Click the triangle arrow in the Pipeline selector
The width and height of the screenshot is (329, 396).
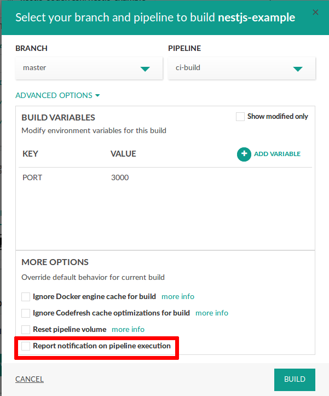coord(298,69)
